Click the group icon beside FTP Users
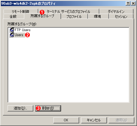 12,30
